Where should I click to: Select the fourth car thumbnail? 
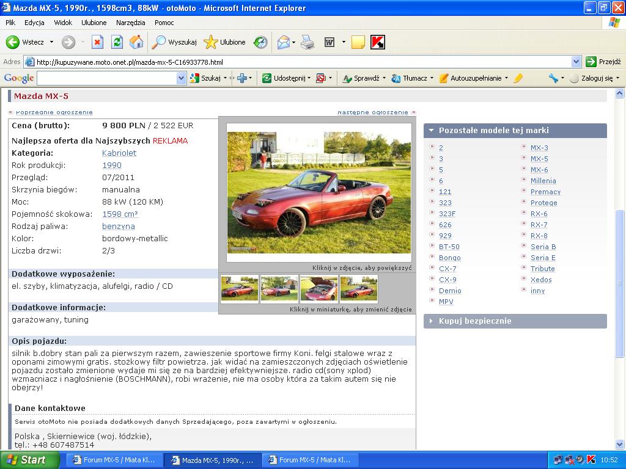[x=358, y=288]
